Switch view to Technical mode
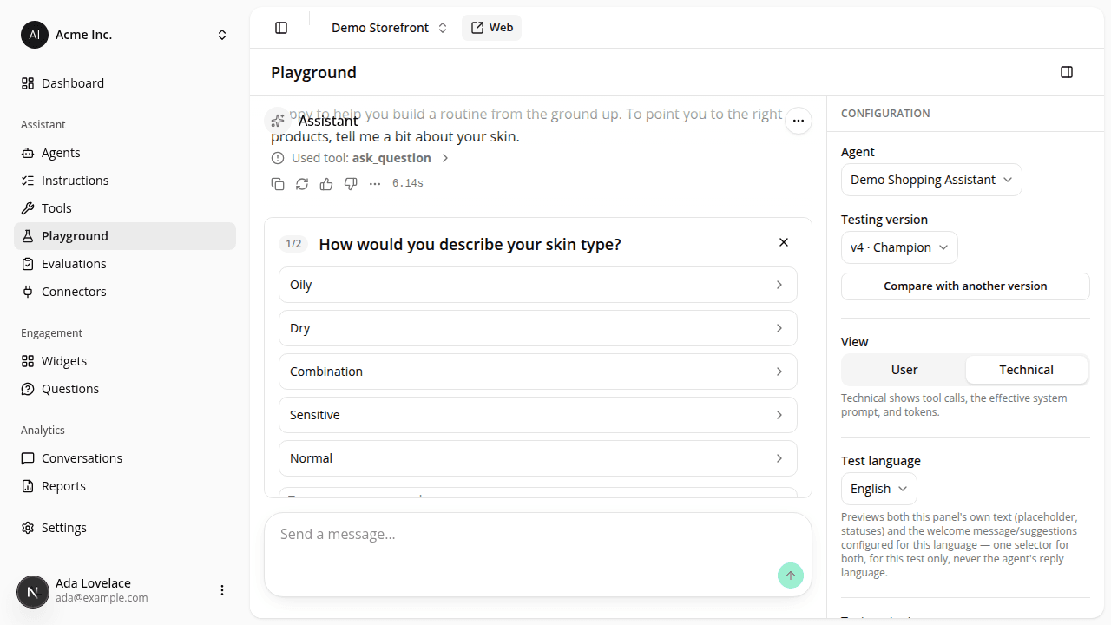Screen dimensions: 1111x625 tap(1027, 370)
